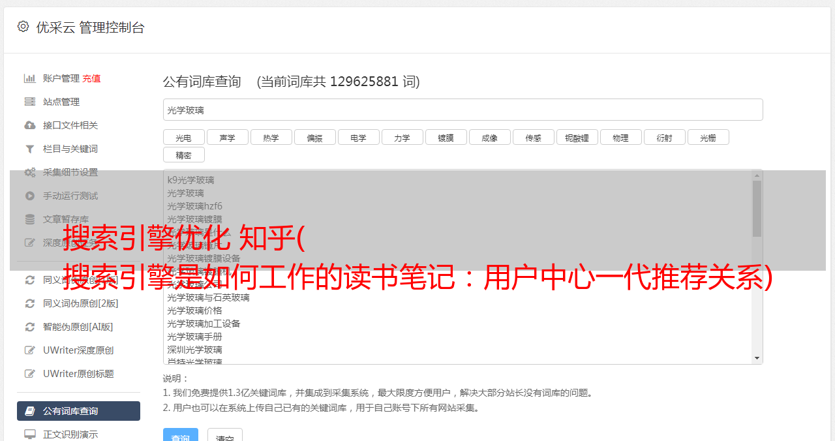The height and width of the screenshot is (441, 835).
Task: Open 公有词库查询 in the sidebar
Action: tap(78, 411)
